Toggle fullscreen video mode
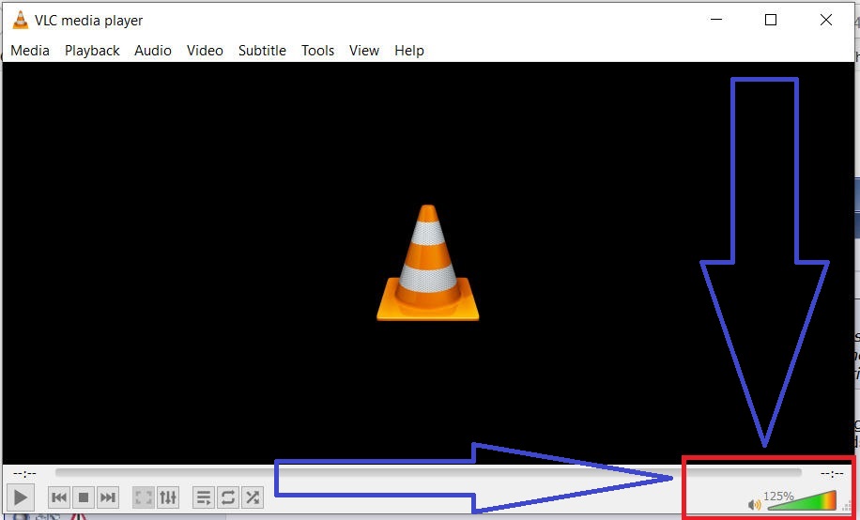The width and height of the screenshot is (860, 520). point(144,497)
